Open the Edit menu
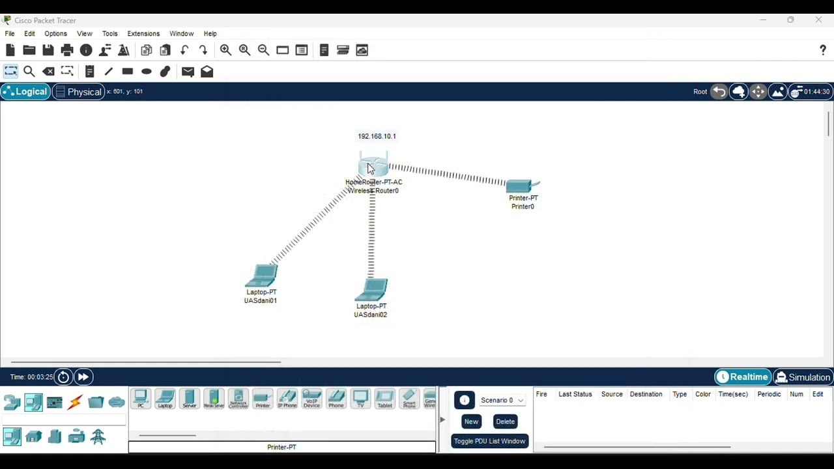This screenshot has width=834, height=469. 30,34
